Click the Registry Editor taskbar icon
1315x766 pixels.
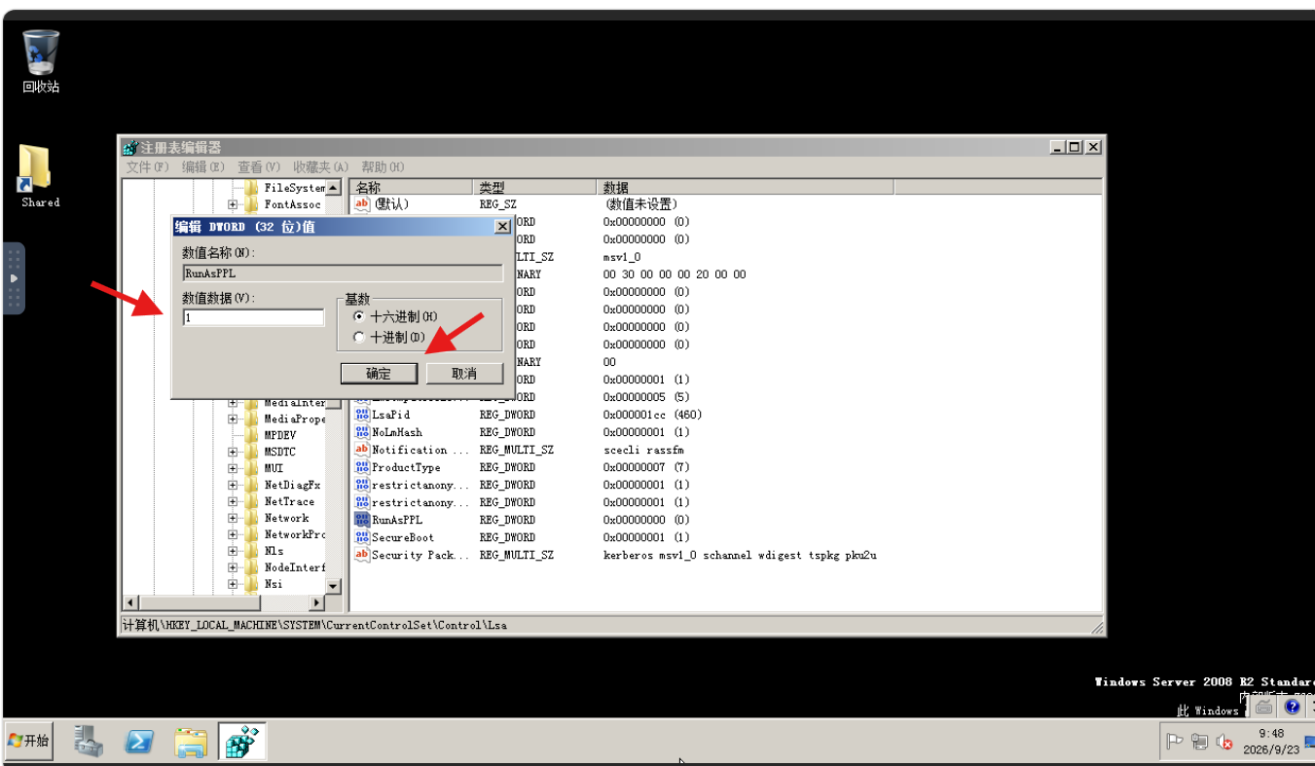240,742
